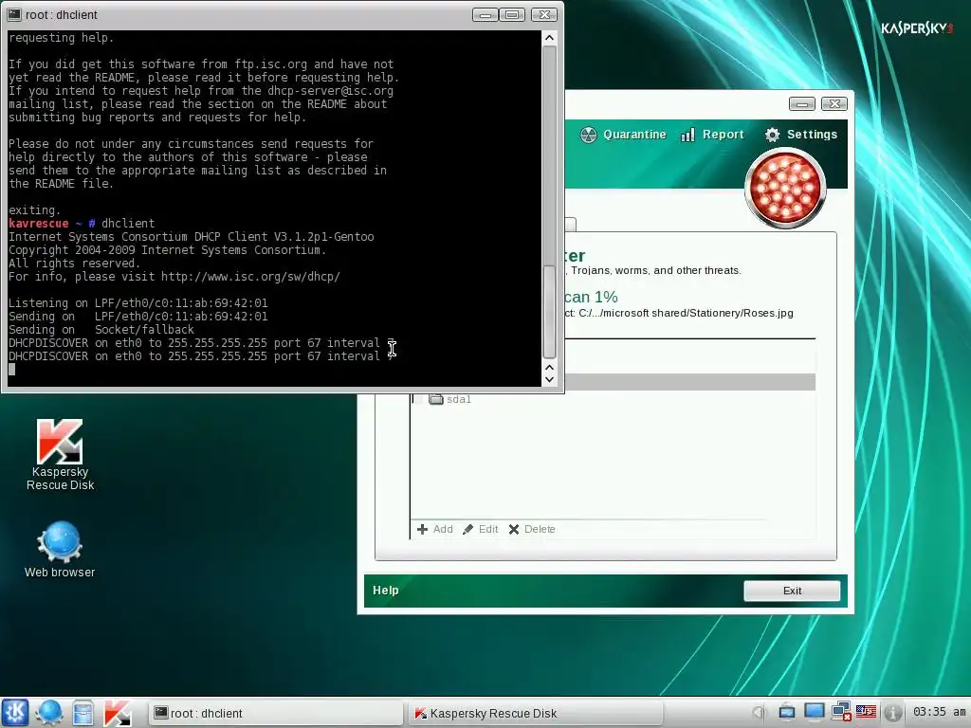Click the red scan status indicator
This screenshot has width=971, height=728.
coord(785,189)
